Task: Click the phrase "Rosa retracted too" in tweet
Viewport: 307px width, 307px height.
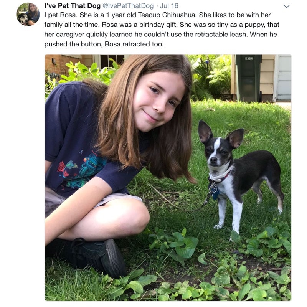Action: tap(134, 44)
